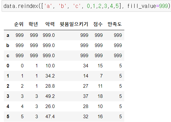
Task: Click bold row index label 2
Action: (8, 86)
